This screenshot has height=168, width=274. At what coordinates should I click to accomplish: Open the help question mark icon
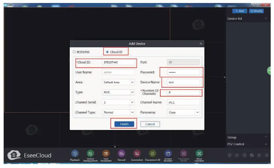click(244, 155)
